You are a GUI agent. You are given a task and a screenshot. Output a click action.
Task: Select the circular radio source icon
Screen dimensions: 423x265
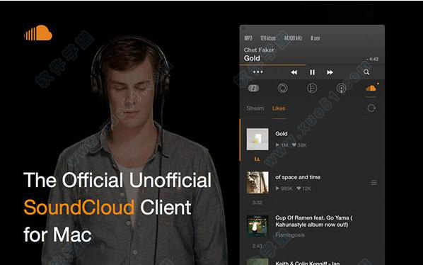(x=282, y=88)
